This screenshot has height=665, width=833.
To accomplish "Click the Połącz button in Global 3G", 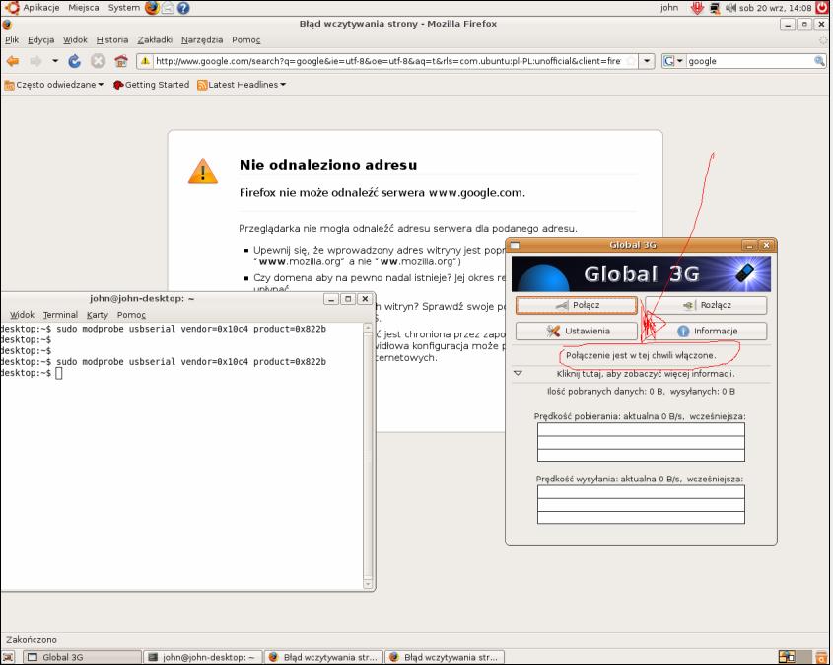I will point(577,305).
